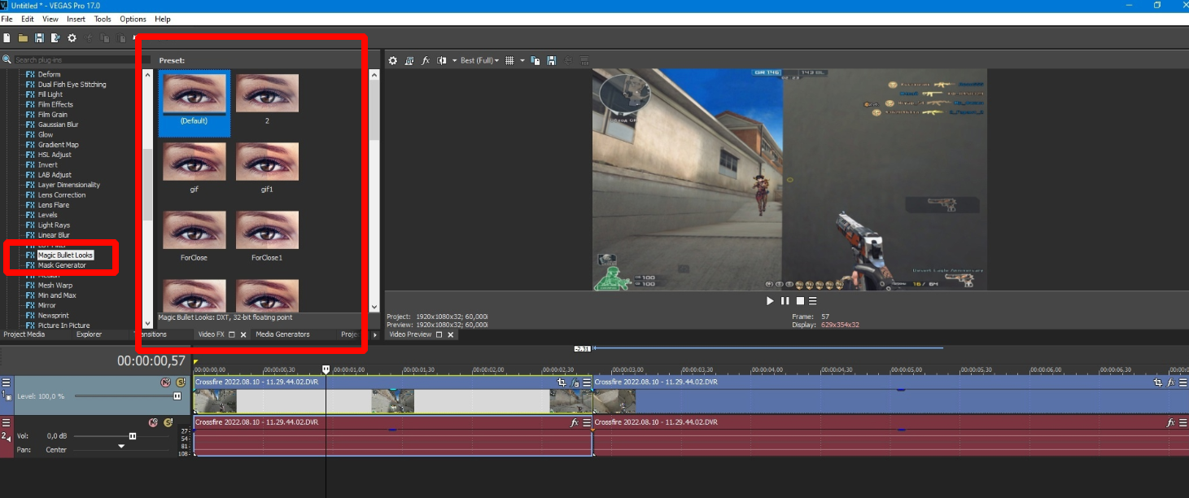Click the video track 1 hamburger menu

click(x=7, y=382)
